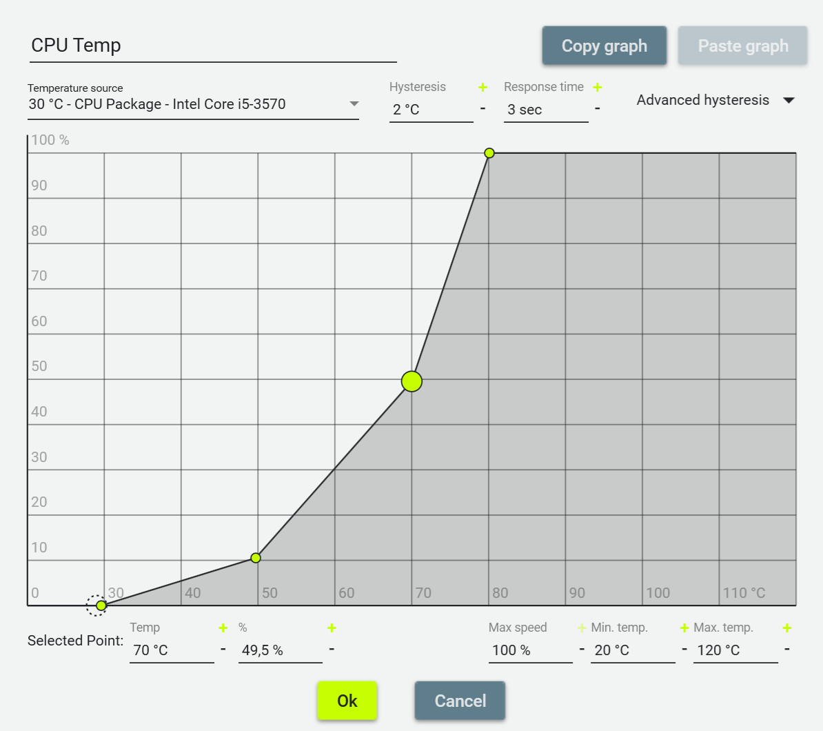Decrease Hysteresis with the minus icon
The width and height of the screenshot is (823, 731).
pyautogui.click(x=483, y=109)
